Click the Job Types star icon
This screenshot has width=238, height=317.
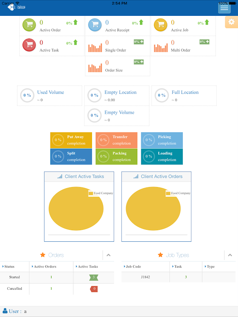pos(161,255)
